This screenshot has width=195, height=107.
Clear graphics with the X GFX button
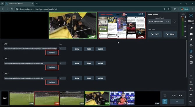click(155, 34)
